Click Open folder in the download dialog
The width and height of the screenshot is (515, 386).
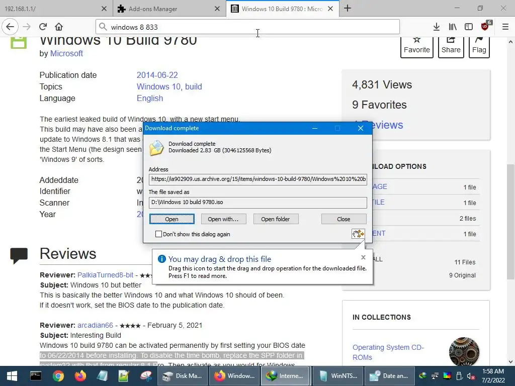click(276, 219)
